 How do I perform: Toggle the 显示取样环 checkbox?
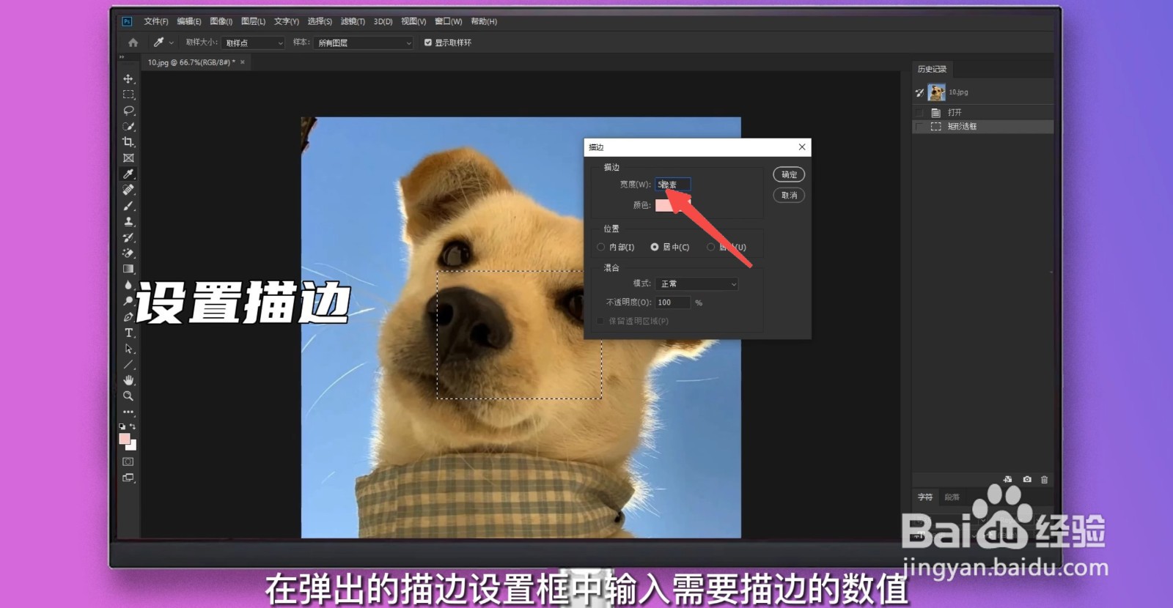pos(428,42)
